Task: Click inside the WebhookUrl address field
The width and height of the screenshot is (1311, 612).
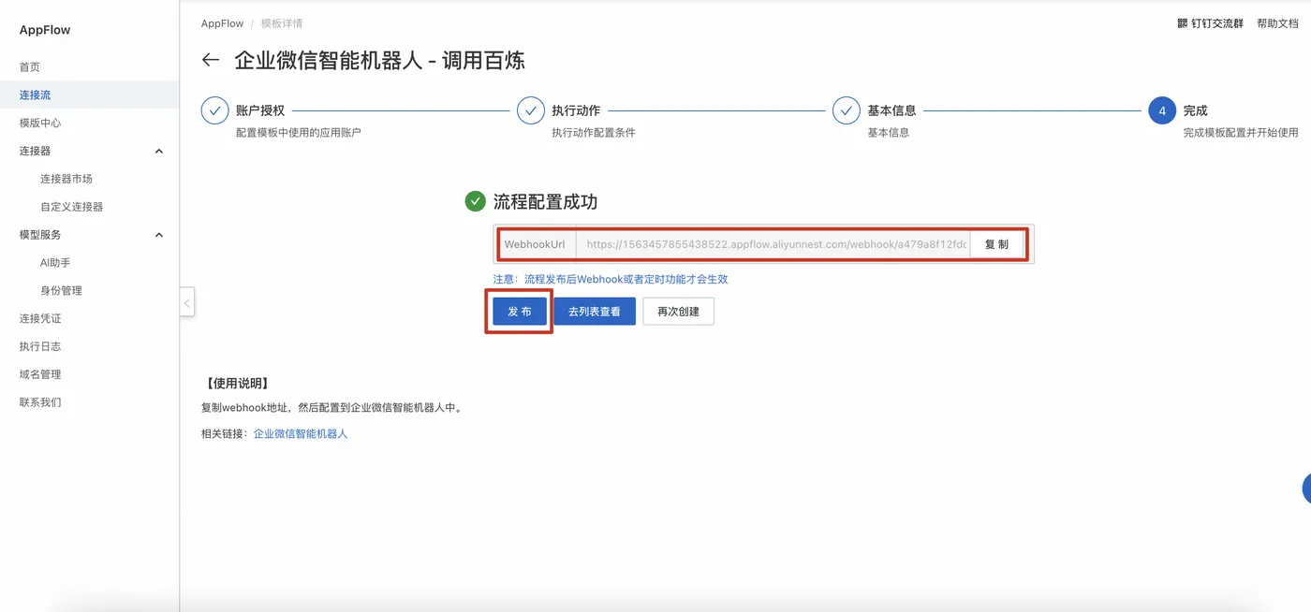Action: pyautogui.click(x=773, y=244)
